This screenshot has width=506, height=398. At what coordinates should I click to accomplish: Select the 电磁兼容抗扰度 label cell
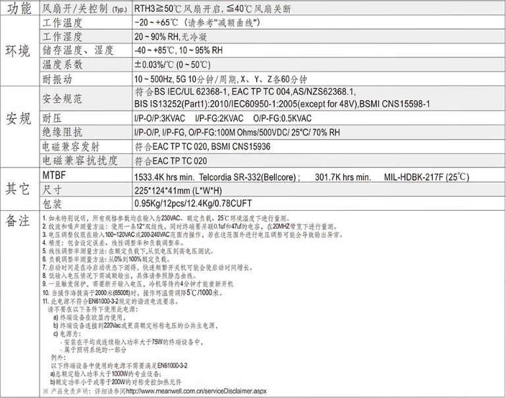point(79,161)
